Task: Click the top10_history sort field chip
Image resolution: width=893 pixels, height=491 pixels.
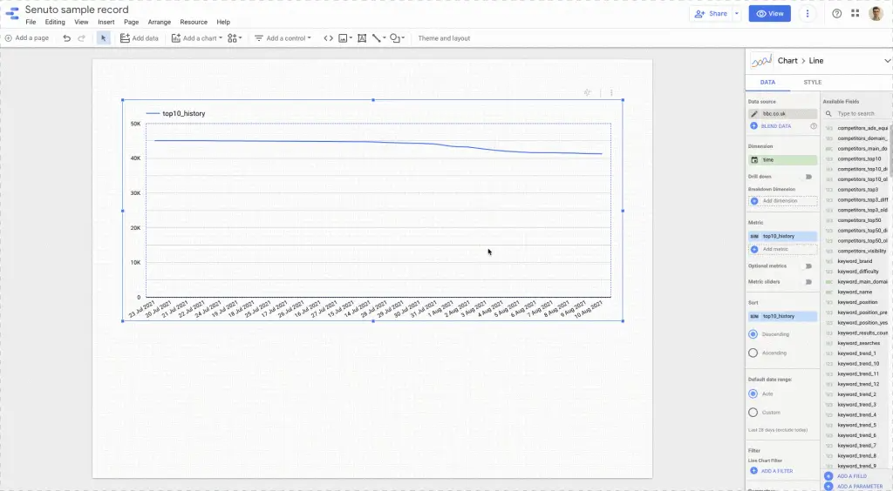Action: pos(782,316)
